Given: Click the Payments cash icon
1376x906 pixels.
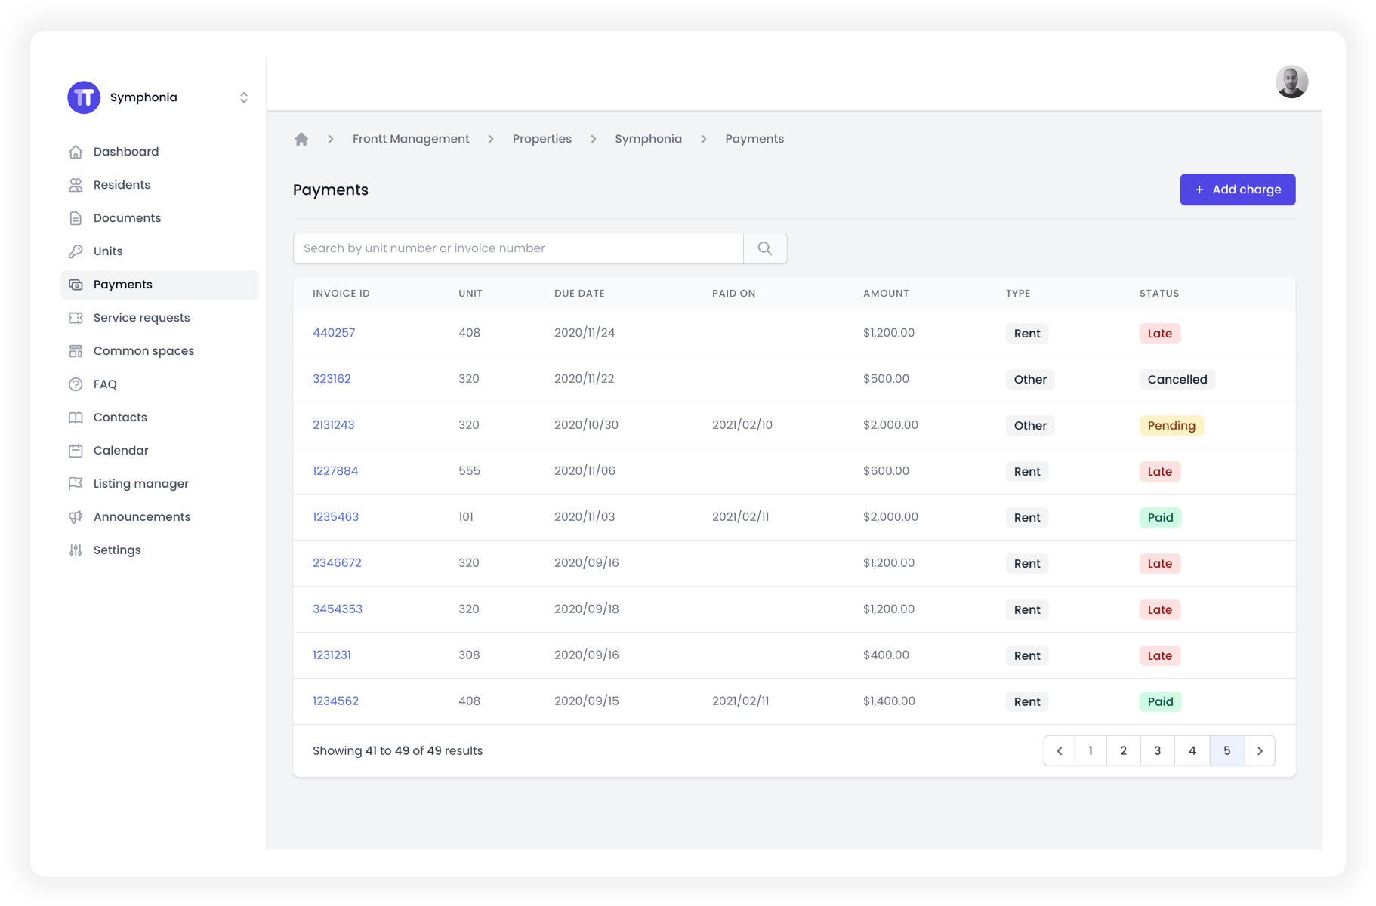Looking at the screenshot, I should click(x=76, y=285).
